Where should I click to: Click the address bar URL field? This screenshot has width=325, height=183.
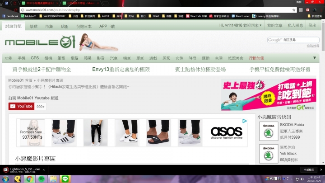pos(158,10)
